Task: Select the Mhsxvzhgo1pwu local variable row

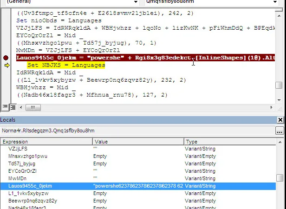Action: pyautogui.click(x=138, y=156)
